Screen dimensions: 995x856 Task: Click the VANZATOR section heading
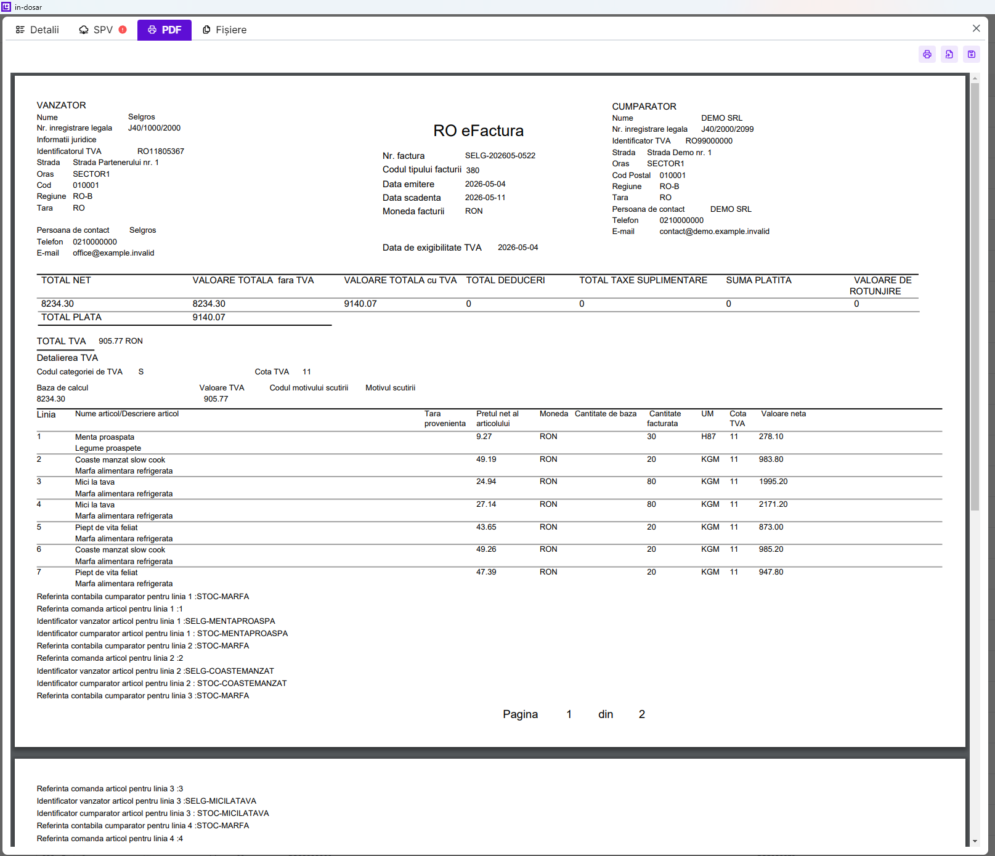tap(62, 105)
